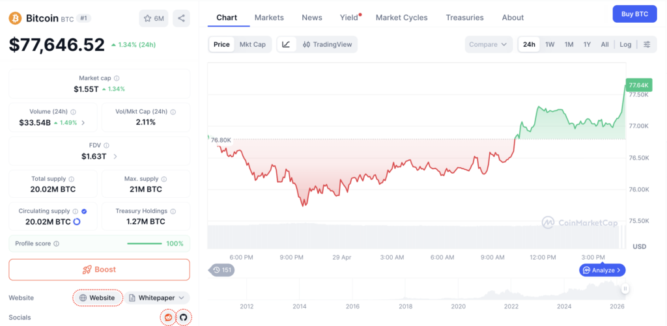
Task: Click the Circulating supply info icon
Action: click(x=76, y=211)
